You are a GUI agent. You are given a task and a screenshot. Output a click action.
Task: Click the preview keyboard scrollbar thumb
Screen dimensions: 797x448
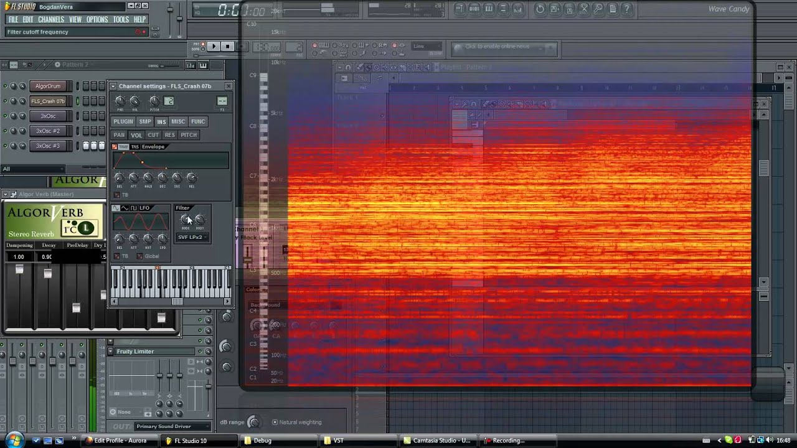[177, 302]
